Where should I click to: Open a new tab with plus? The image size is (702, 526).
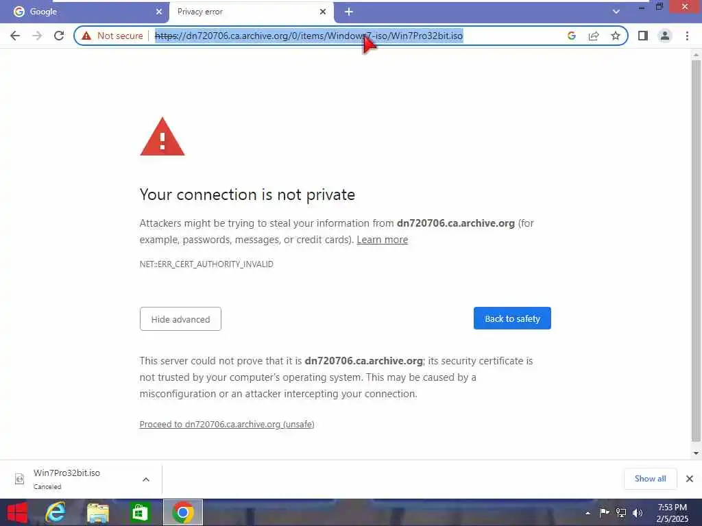coord(349,12)
